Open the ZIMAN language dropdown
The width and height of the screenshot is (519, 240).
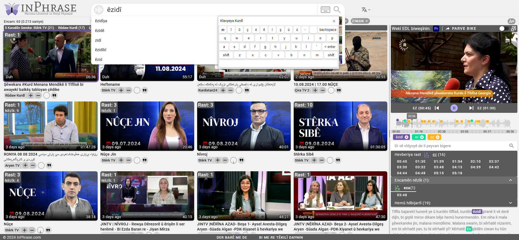point(360,21)
